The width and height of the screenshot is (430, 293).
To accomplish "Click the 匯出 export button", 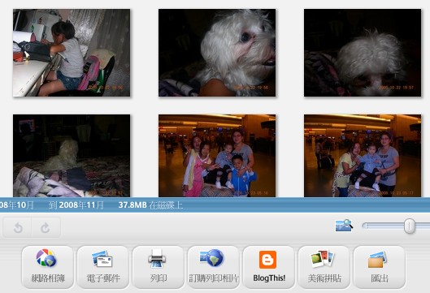I will [380, 267].
